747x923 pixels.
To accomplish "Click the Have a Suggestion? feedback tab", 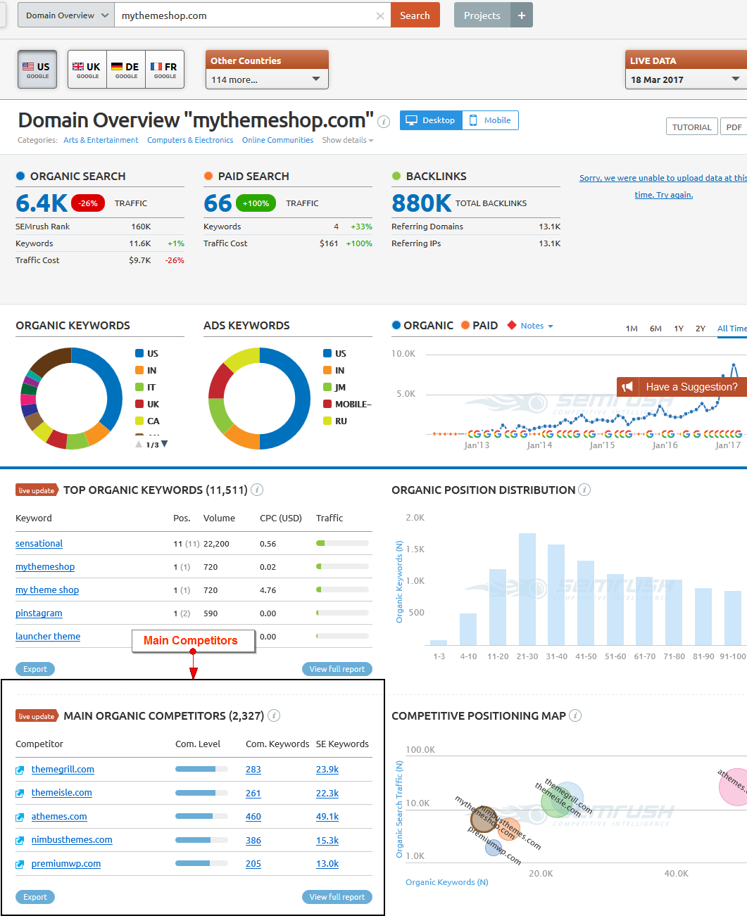I will coord(682,387).
